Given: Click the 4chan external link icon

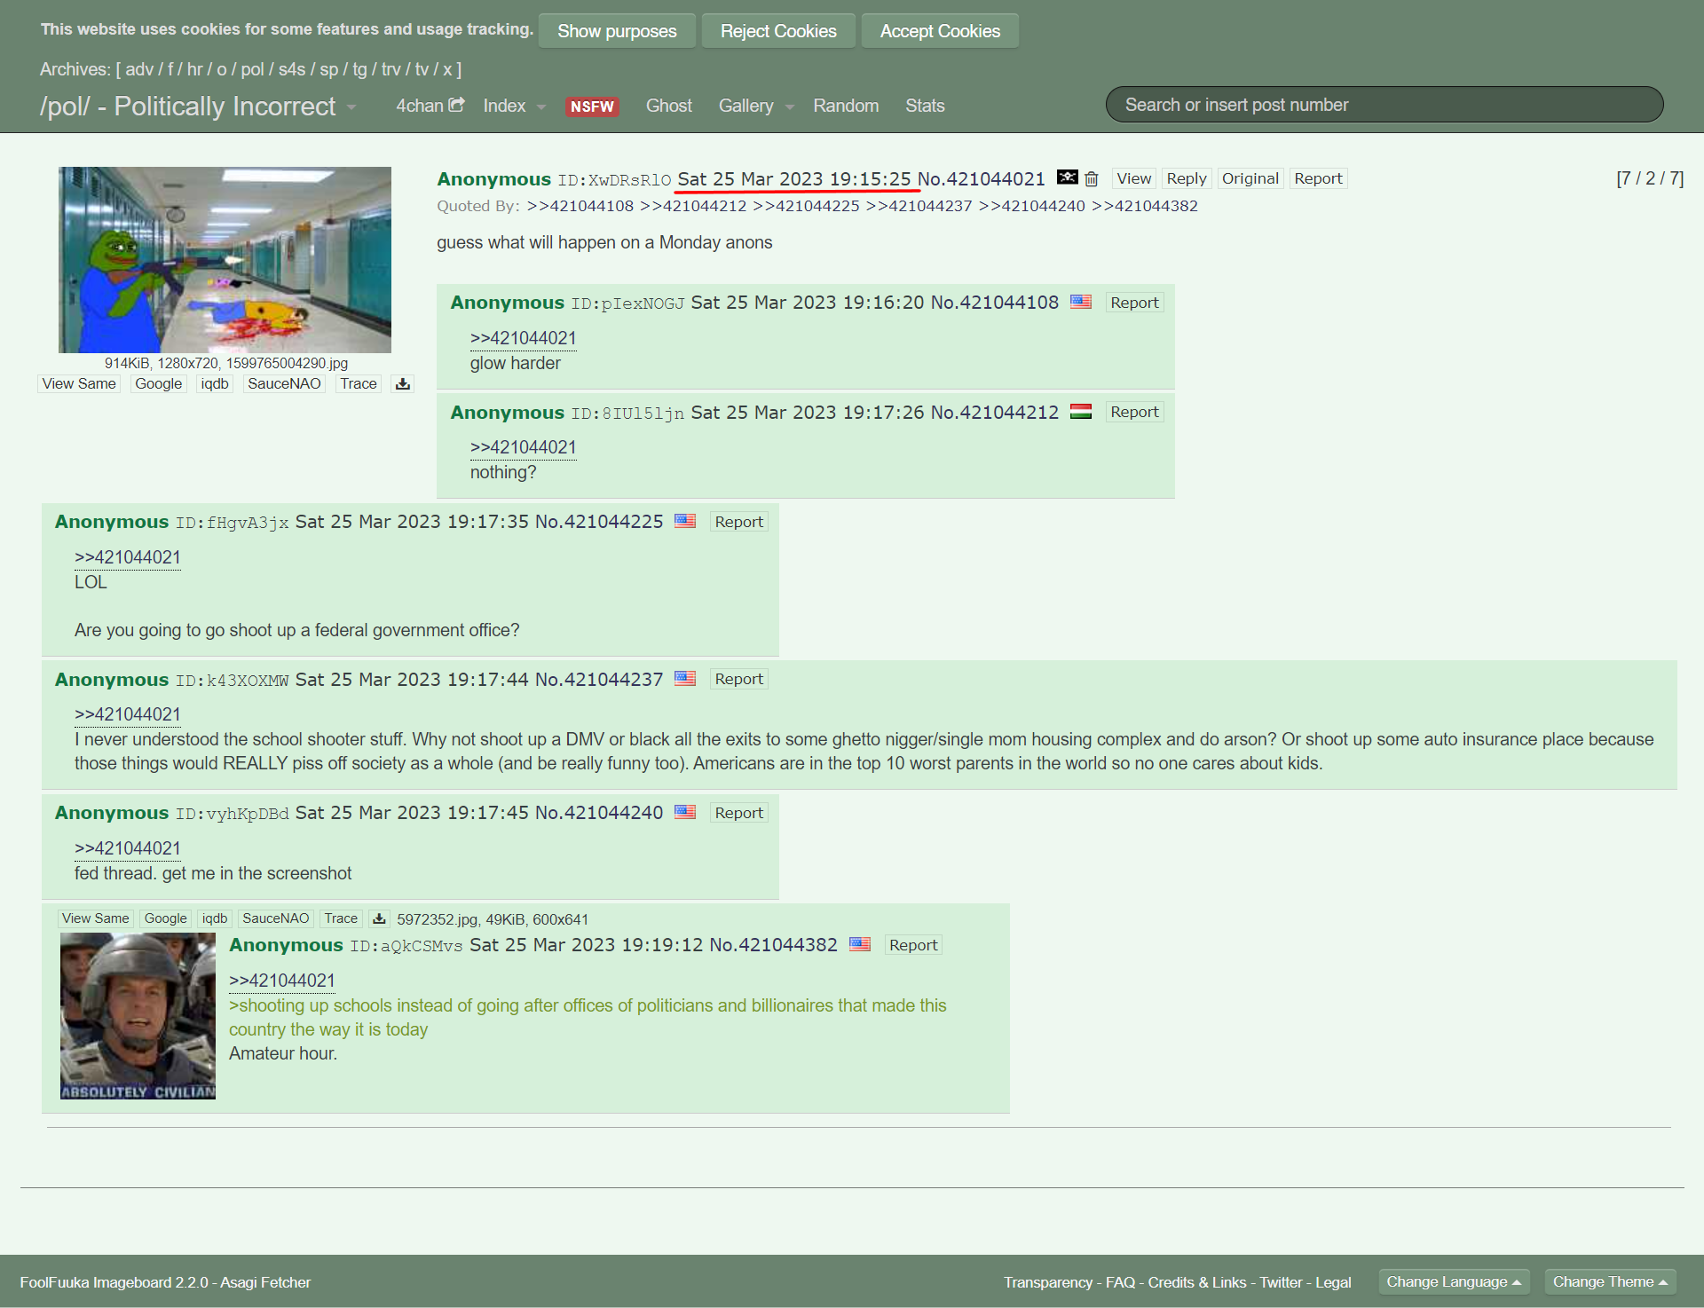Looking at the screenshot, I should pos(457,105).
